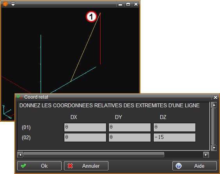Confirm with the Ok button
Image resolution: width=220 pixels, height=174 pixels.
pos(39,166)
